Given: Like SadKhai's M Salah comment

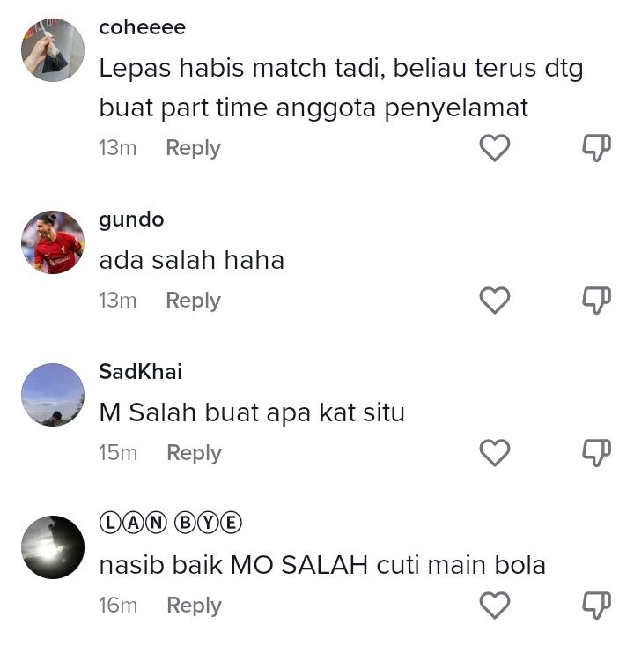Looking at the screenshot, I should (x=495, y=452).
